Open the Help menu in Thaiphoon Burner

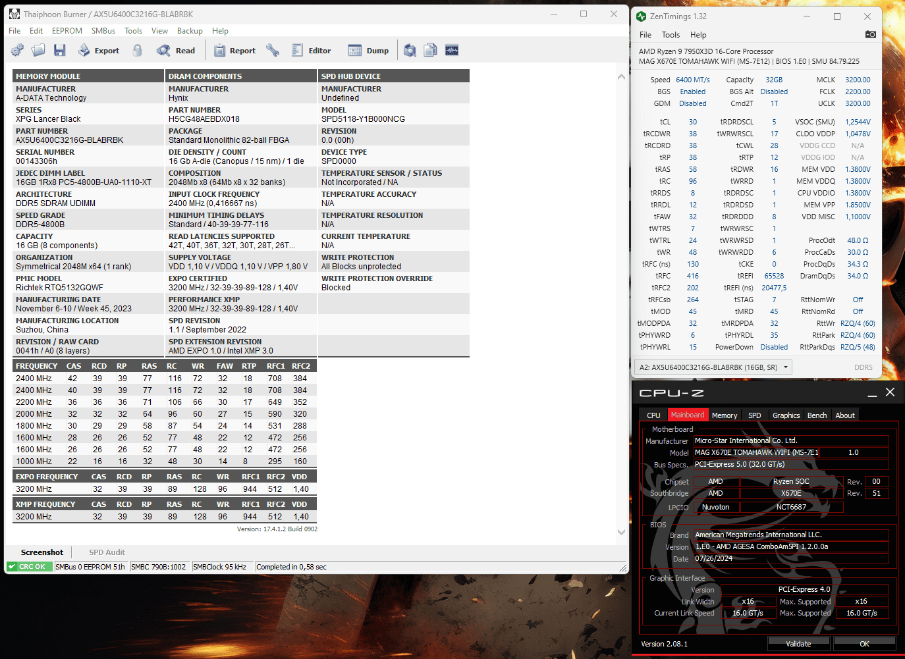point(220,31)
